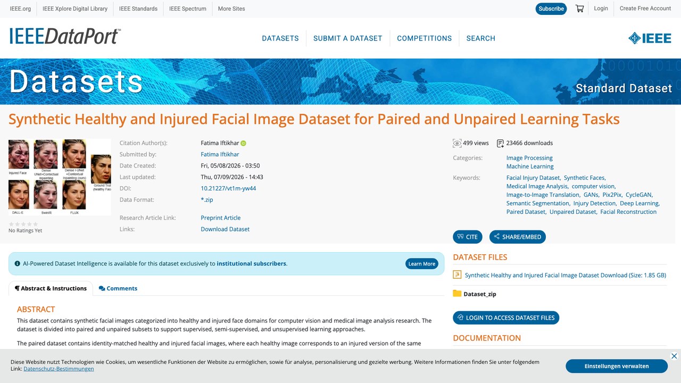Open the *.zip data format link
The width and height of the screenshot is (681, 383).
click(x=207, y=200)
